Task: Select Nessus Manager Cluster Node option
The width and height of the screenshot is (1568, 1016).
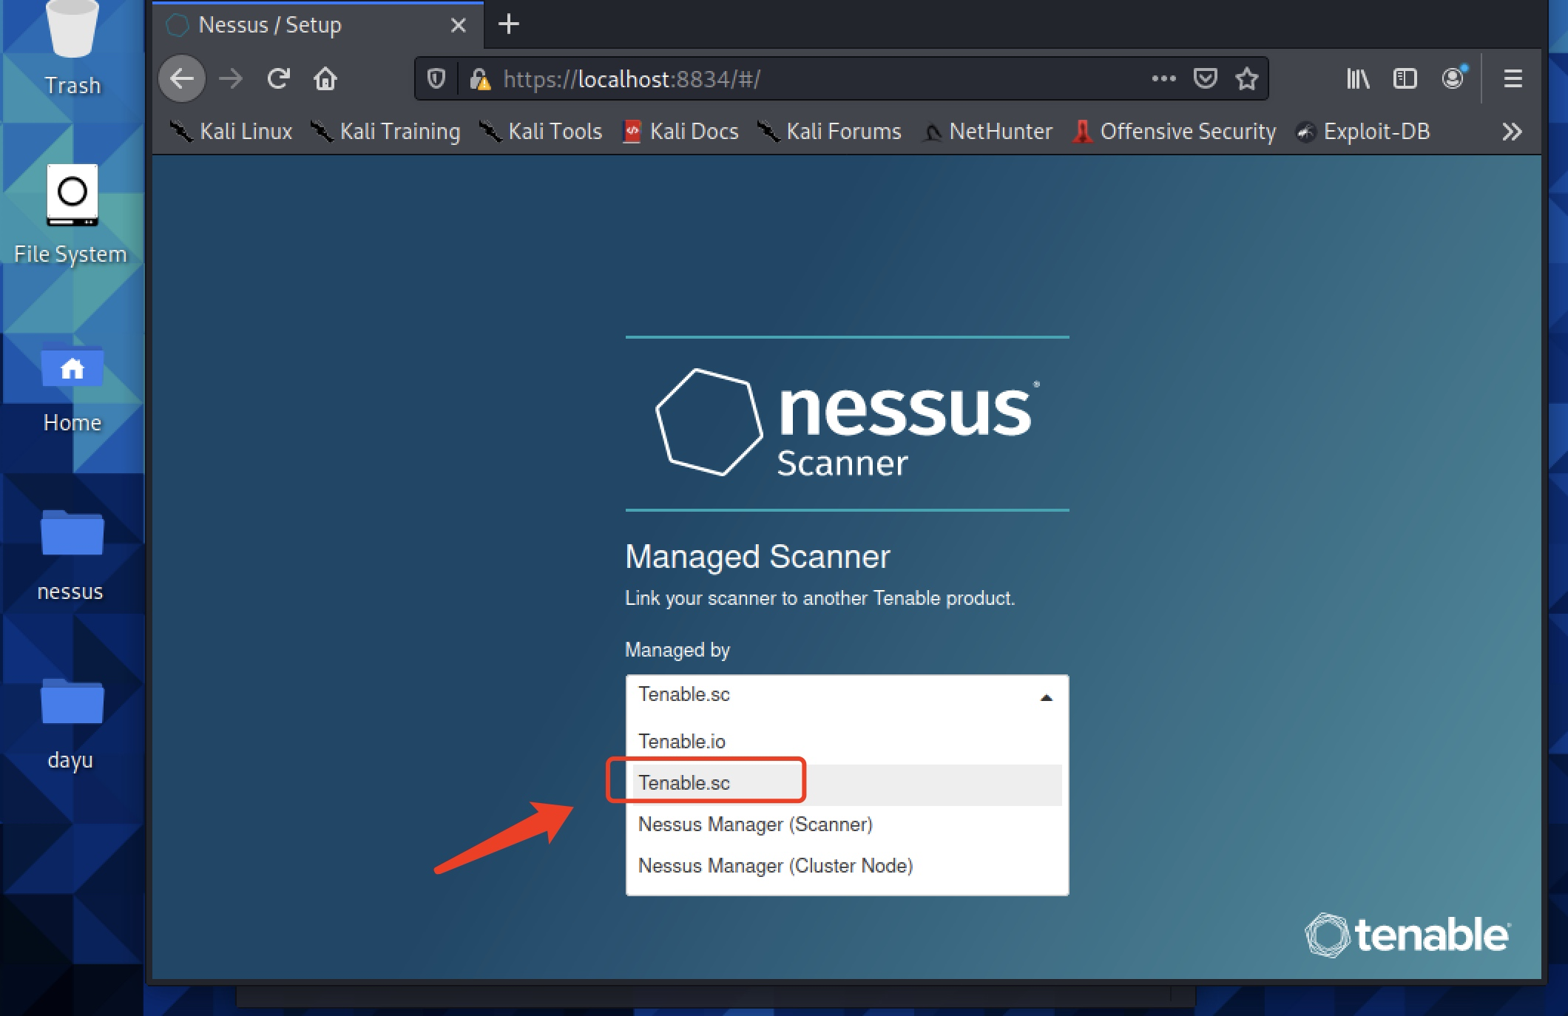Action: (x=776, y=865)
